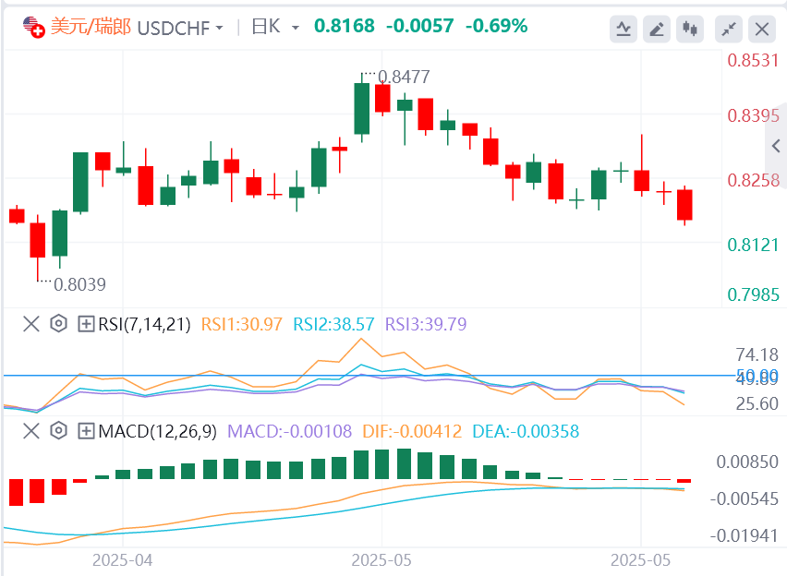Click the RSI(7,14,21) indicator label
787x576 pixels.
click(144, 323)
